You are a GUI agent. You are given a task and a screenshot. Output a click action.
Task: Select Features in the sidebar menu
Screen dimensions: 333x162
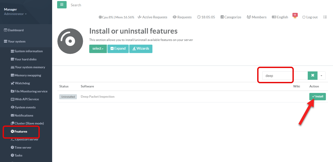pyautogui.click(x=21, y=132)
